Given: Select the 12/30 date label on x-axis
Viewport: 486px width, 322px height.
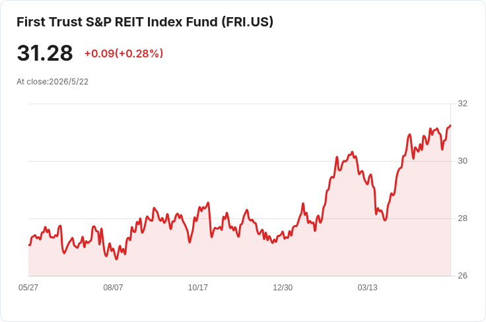Looking at the screenshot, I should point(283,288).
